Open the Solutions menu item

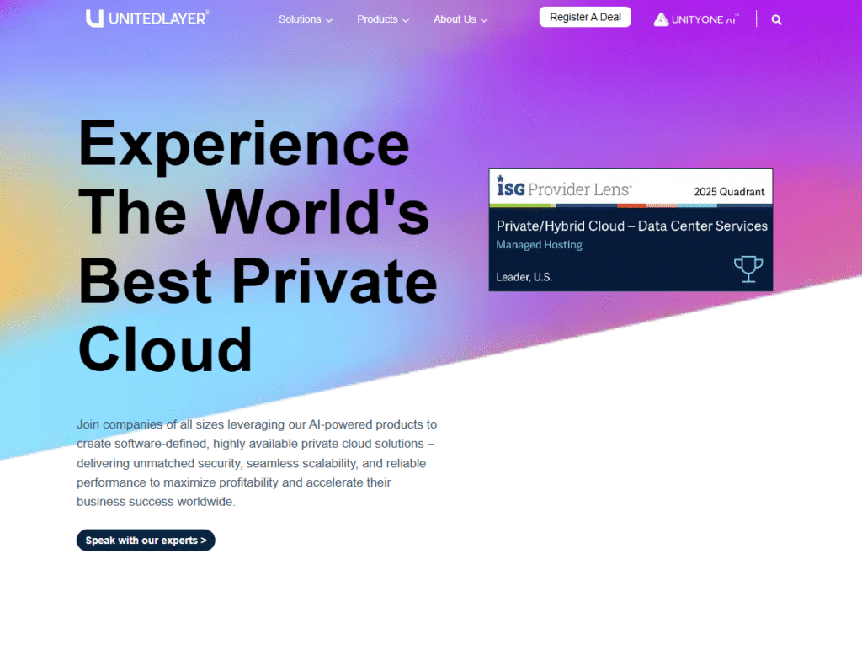point(300,19)
